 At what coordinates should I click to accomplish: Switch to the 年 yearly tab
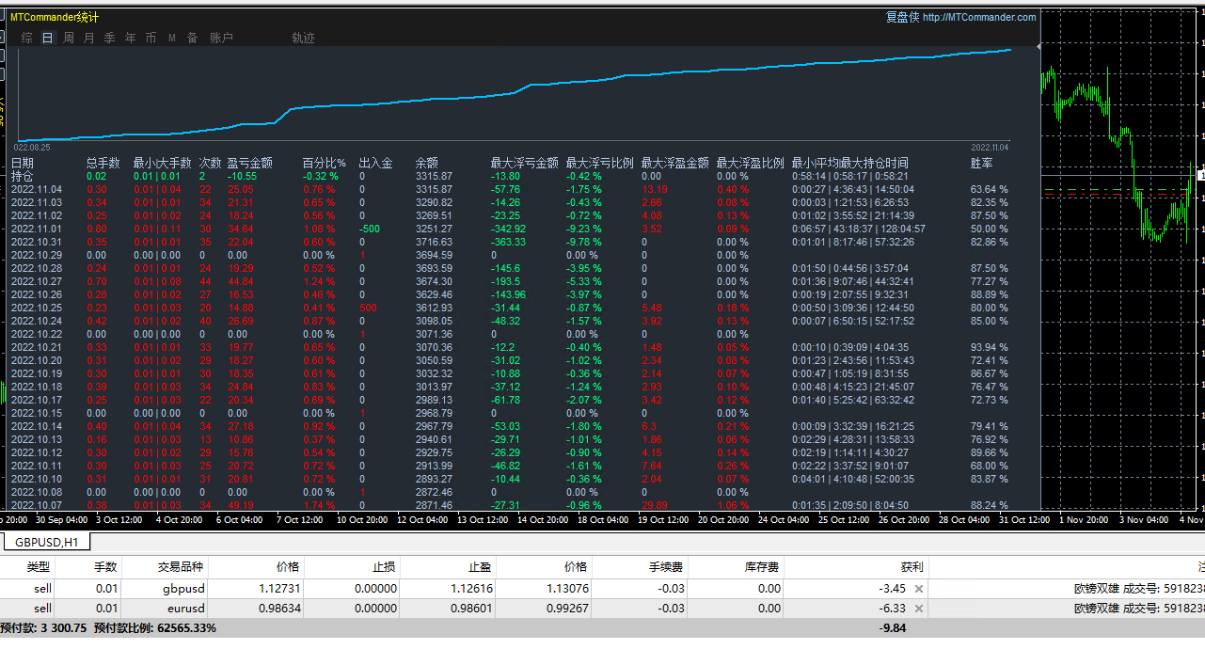click(131, 38)
